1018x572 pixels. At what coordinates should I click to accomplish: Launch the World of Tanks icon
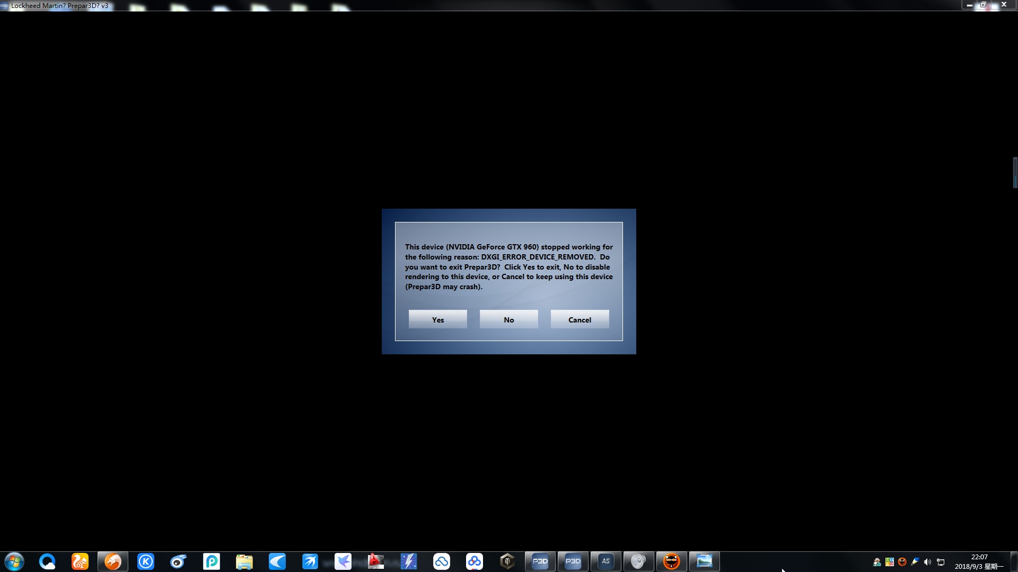[x=507, y=561]
